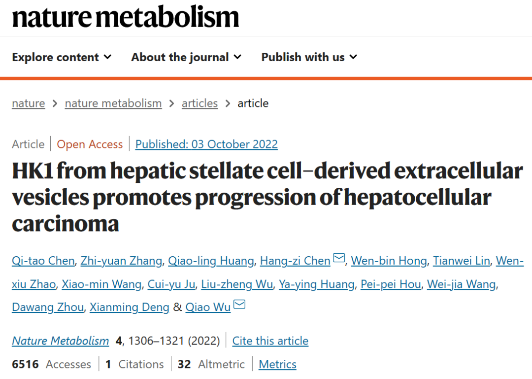Click author Qiao-ling Huang's name

click(x=211, y=261)
